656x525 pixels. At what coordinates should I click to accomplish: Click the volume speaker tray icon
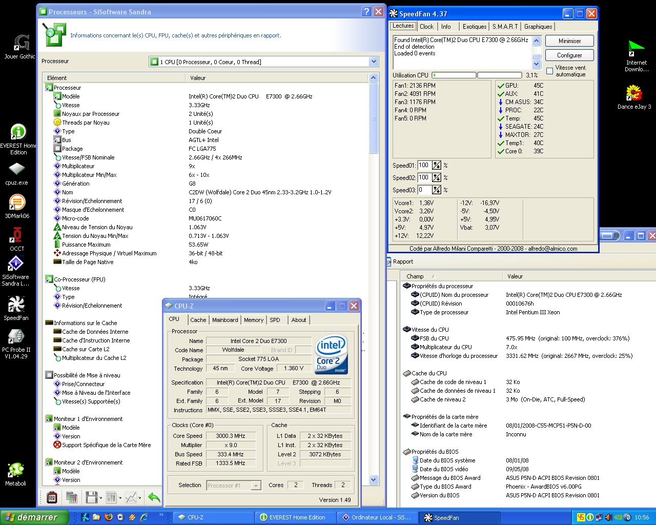(x=609, y=517)
